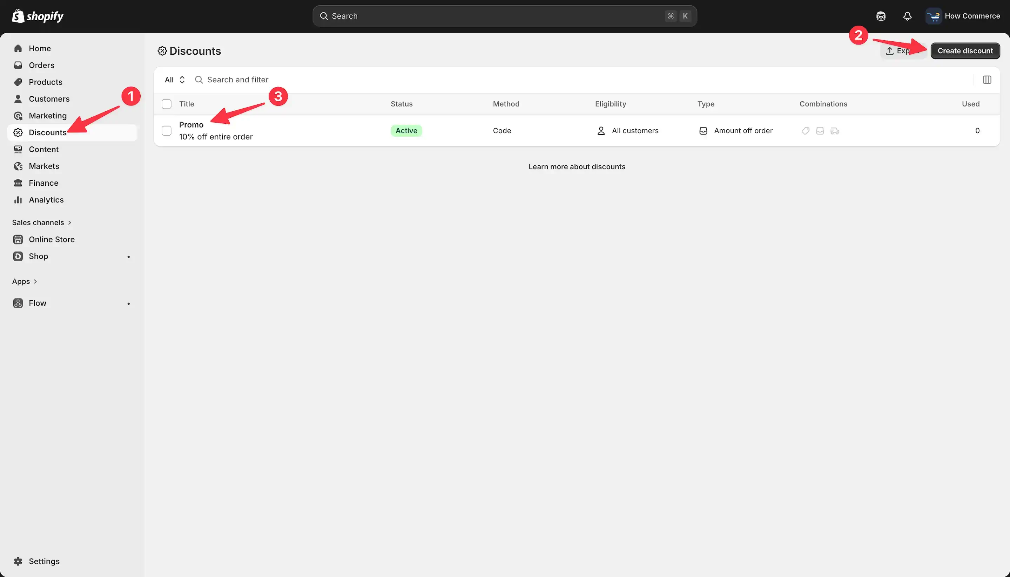Focus the top Search bar
The width and height of the screenshot is (1010, 577).
(x=505, y=16)
